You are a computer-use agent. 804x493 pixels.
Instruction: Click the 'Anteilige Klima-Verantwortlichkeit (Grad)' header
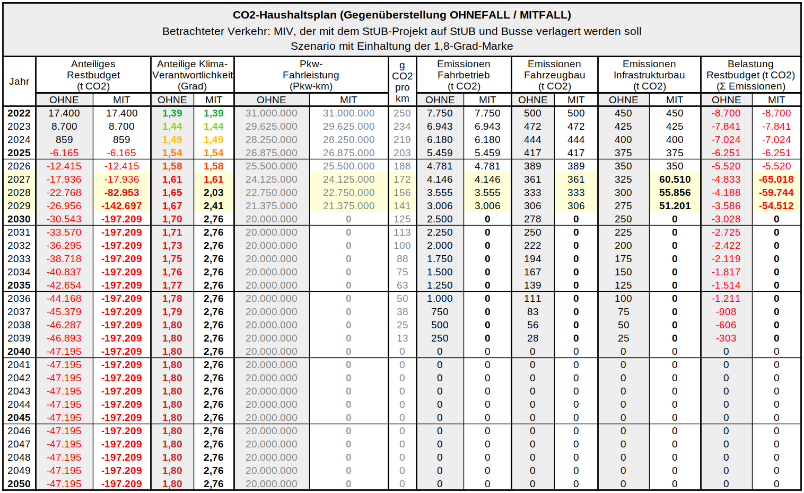pos(193,75)
